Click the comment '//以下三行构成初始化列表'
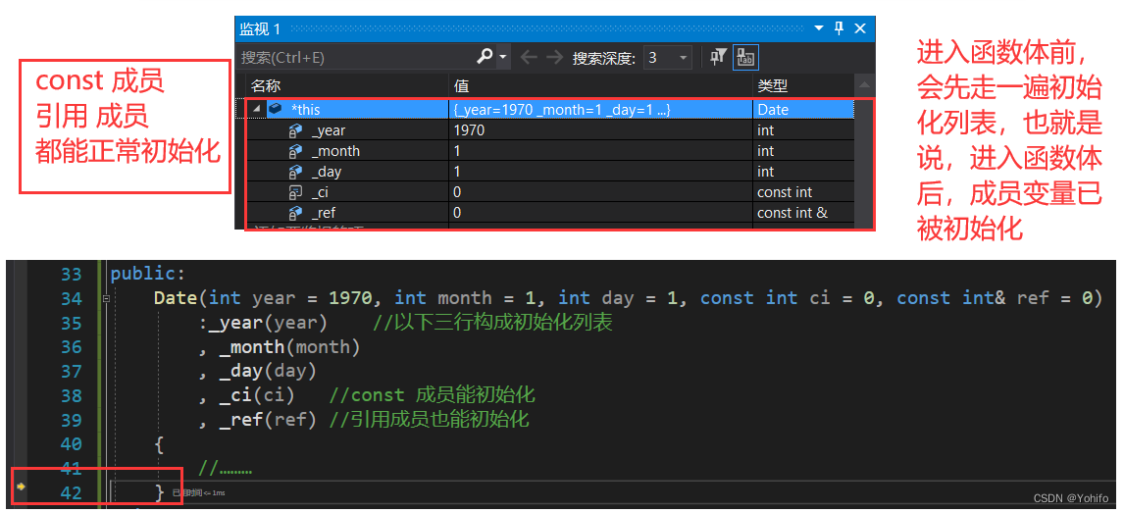 click(x=492, y=323)
